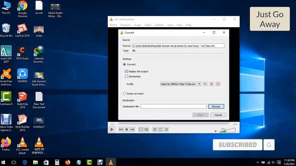Select the Style Builder 2016 shortcut
This screenshot has height=166, width=296.
[22, 123]
